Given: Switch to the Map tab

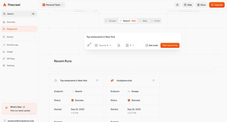Looking at the screenshot, I should coord(143,21).
